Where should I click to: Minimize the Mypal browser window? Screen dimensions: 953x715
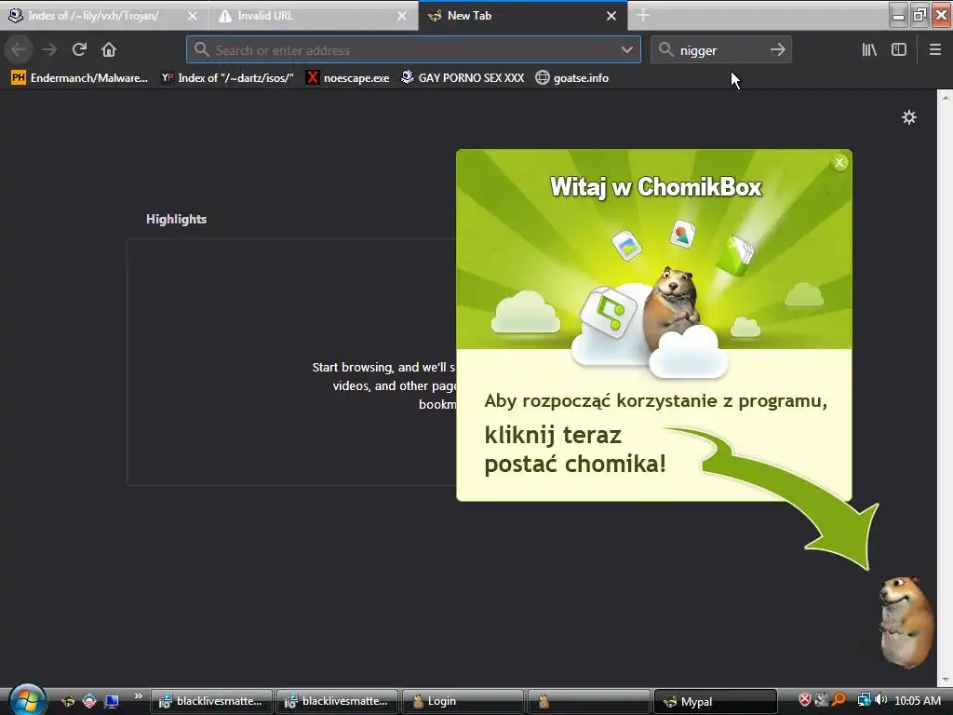[898, 16]
